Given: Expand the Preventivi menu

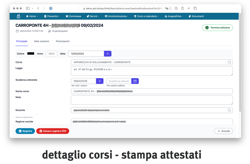Looking at the screenshot, I should click(52, 16).
